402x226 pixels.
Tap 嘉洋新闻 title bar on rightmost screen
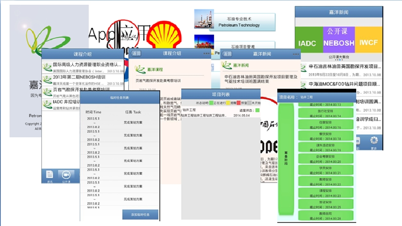pos(338,12)
